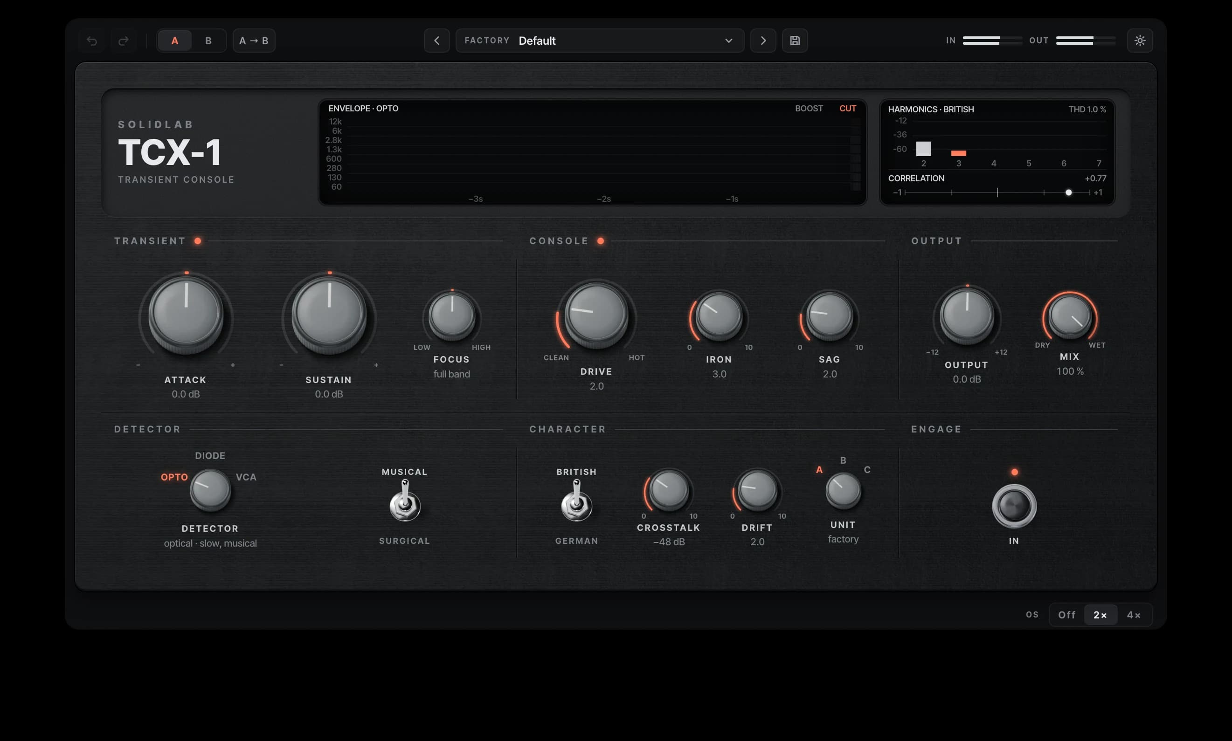Click ATTACK value 0.0 dB
The width and height of the screenshot is (1232, 741).
tap(186, 394)
